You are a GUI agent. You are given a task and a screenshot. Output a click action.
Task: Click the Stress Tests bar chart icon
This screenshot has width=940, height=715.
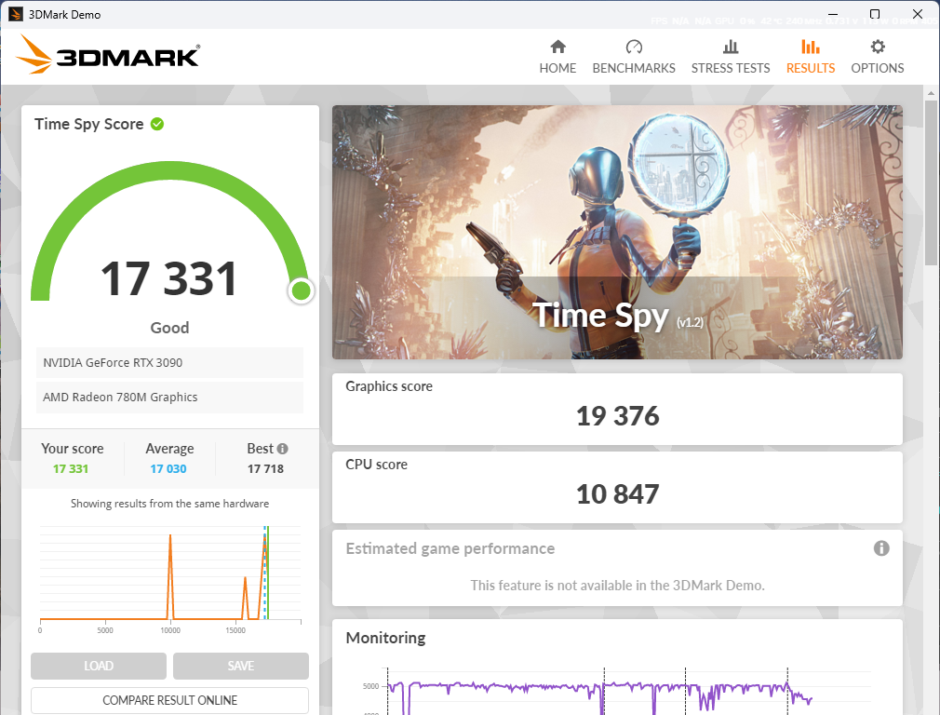731,47
